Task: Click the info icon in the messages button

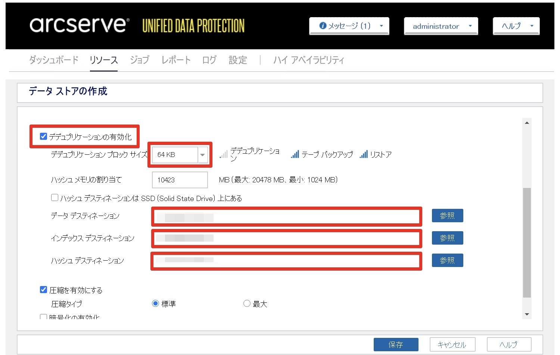Action: [323, 26]
